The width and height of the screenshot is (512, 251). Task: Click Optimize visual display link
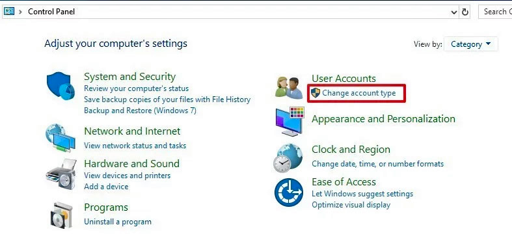(351, 205)
